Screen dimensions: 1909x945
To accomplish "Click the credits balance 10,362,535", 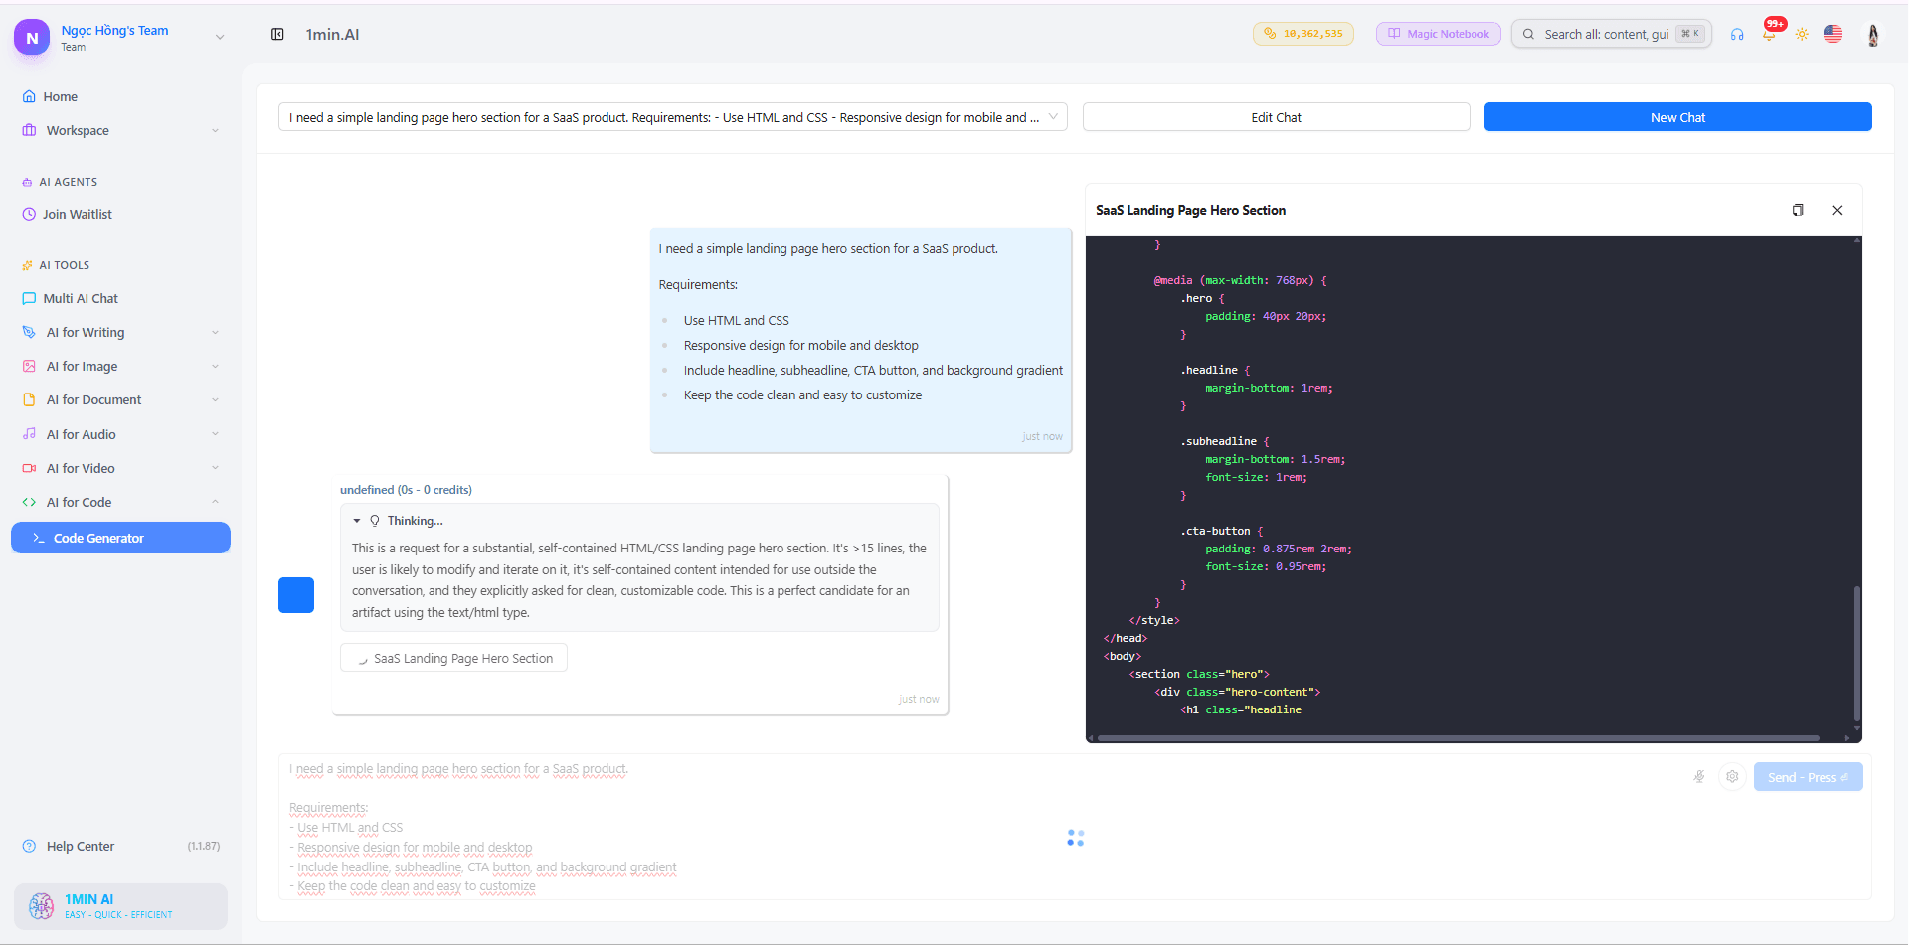I will point(1303,34).
